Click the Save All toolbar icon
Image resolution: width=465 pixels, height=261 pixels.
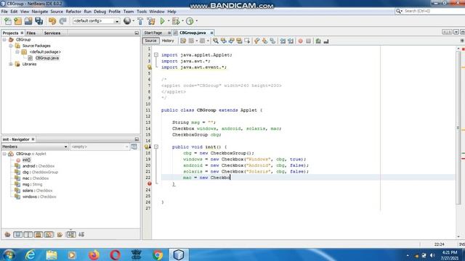pos(39,21)
